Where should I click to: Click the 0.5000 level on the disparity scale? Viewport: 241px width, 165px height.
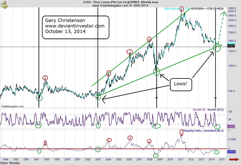click(x=232, y=139)
